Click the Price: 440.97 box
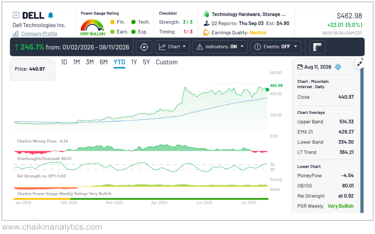This screenshot has height=234, width=375. pos(33,69)
